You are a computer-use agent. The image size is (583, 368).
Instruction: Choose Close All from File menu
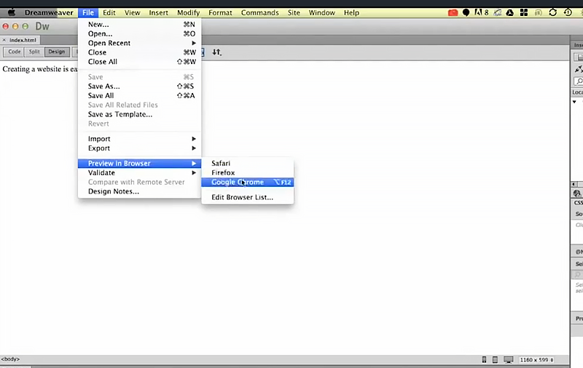click(x=140, y=62)
